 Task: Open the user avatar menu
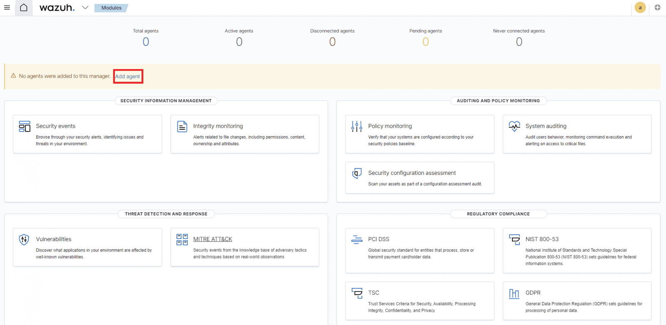pos(640,7)
